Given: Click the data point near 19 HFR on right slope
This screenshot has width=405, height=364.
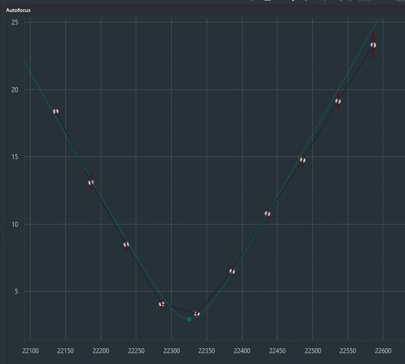Looking at the screenshot, I should (338, 101).
